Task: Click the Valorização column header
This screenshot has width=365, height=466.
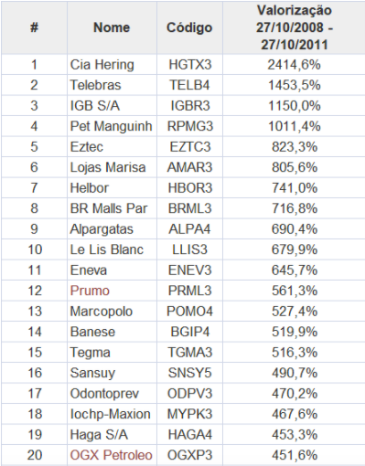Action: coord(295,27)
